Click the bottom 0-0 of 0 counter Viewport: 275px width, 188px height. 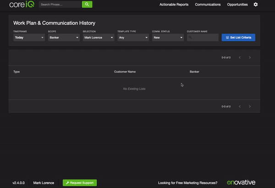(x=226, y=107)
